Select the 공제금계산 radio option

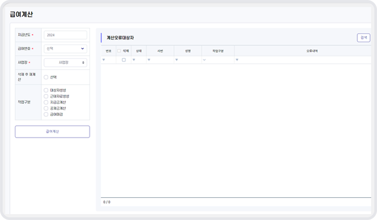(x=46, y=109)
